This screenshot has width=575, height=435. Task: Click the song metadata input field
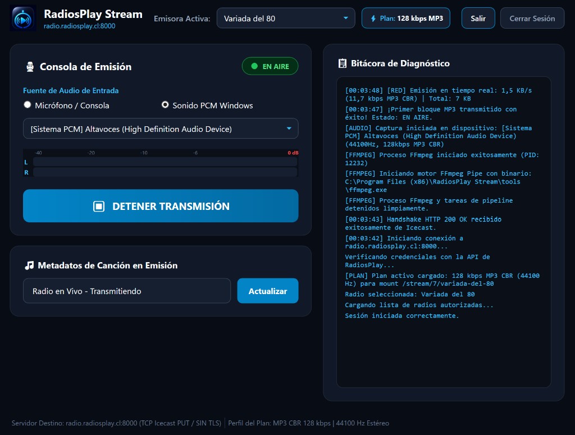[127, 291]
